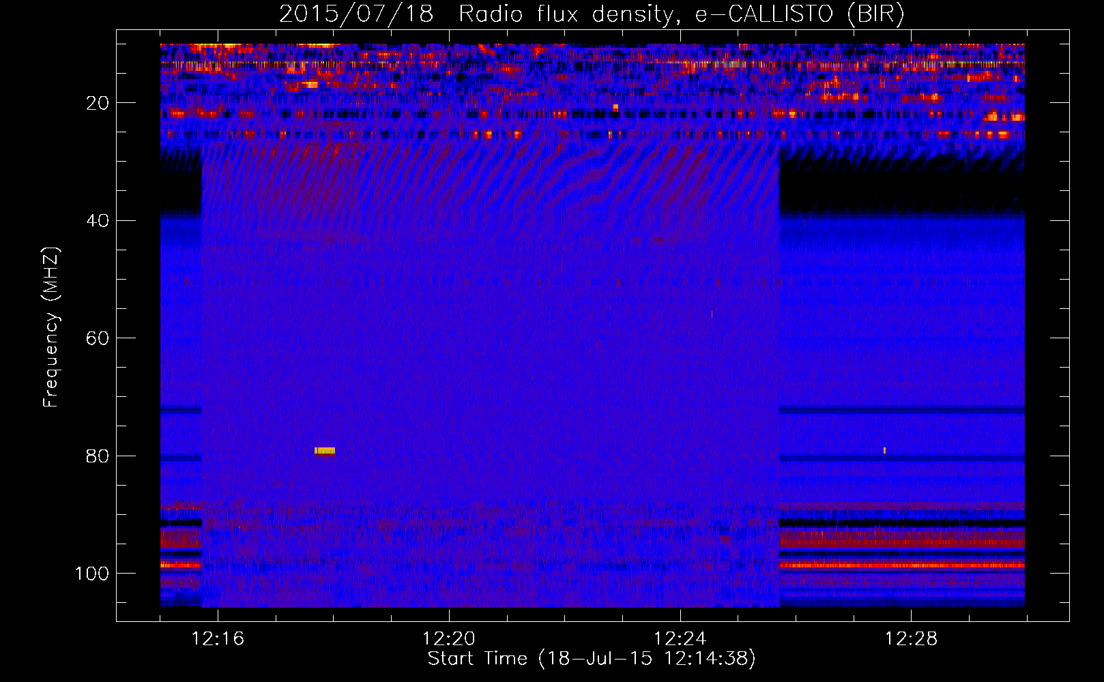
Task: Click the 60 MHz frequency tick label
Action: [x=98, y=338]
